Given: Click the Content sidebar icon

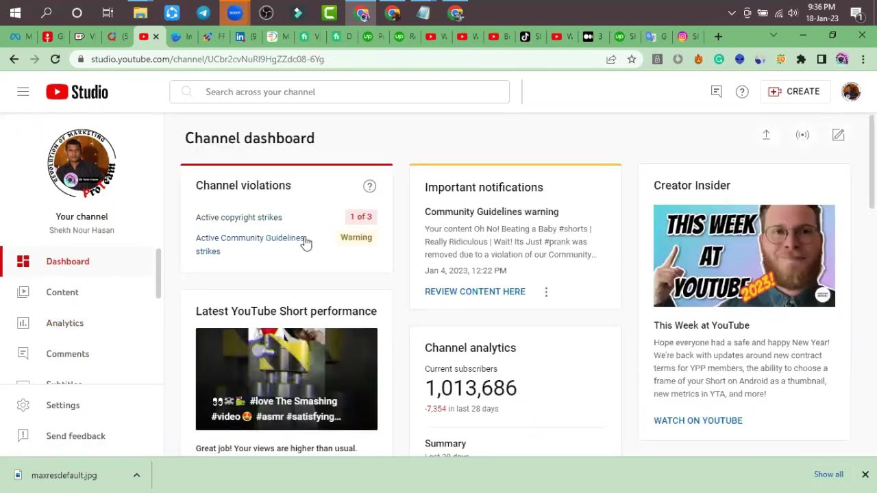Looking at the screenshot, I should click(x=23, y=292).
